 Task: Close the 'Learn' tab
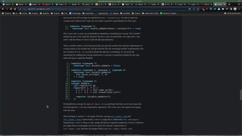click(198, 5)
